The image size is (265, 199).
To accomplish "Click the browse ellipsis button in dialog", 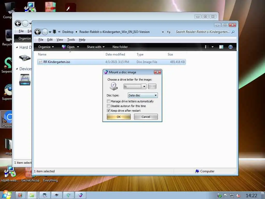I will 152,87.
